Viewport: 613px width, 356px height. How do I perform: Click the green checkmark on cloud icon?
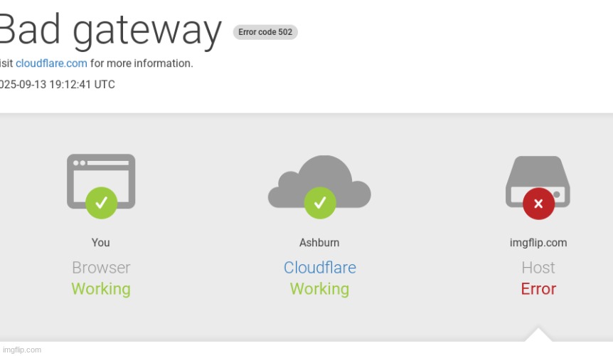(x=320, y=203)
